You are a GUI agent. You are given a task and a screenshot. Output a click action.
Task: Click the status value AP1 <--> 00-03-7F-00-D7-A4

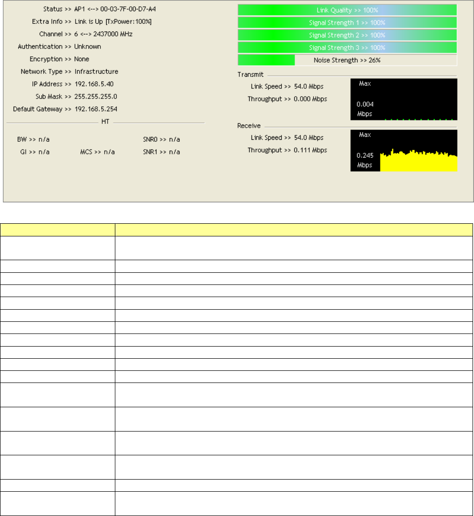click(115, 9)
